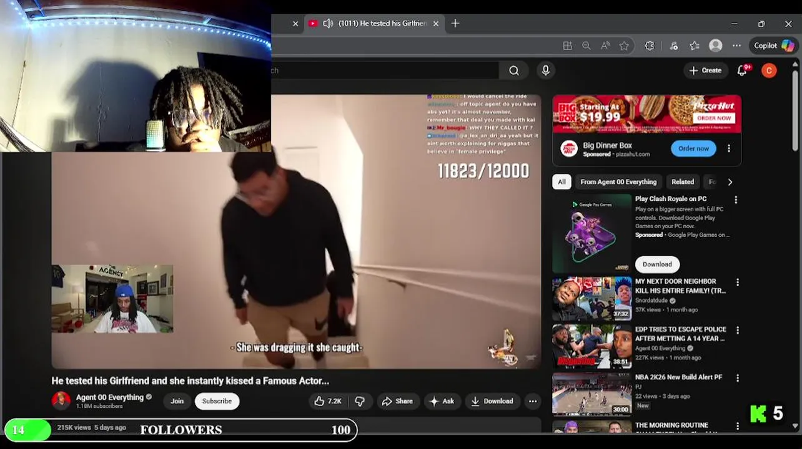Click the apps icon in address bar
Image resolution: width=802 pixels, height=449 pixels.
[x=567, y=46]
